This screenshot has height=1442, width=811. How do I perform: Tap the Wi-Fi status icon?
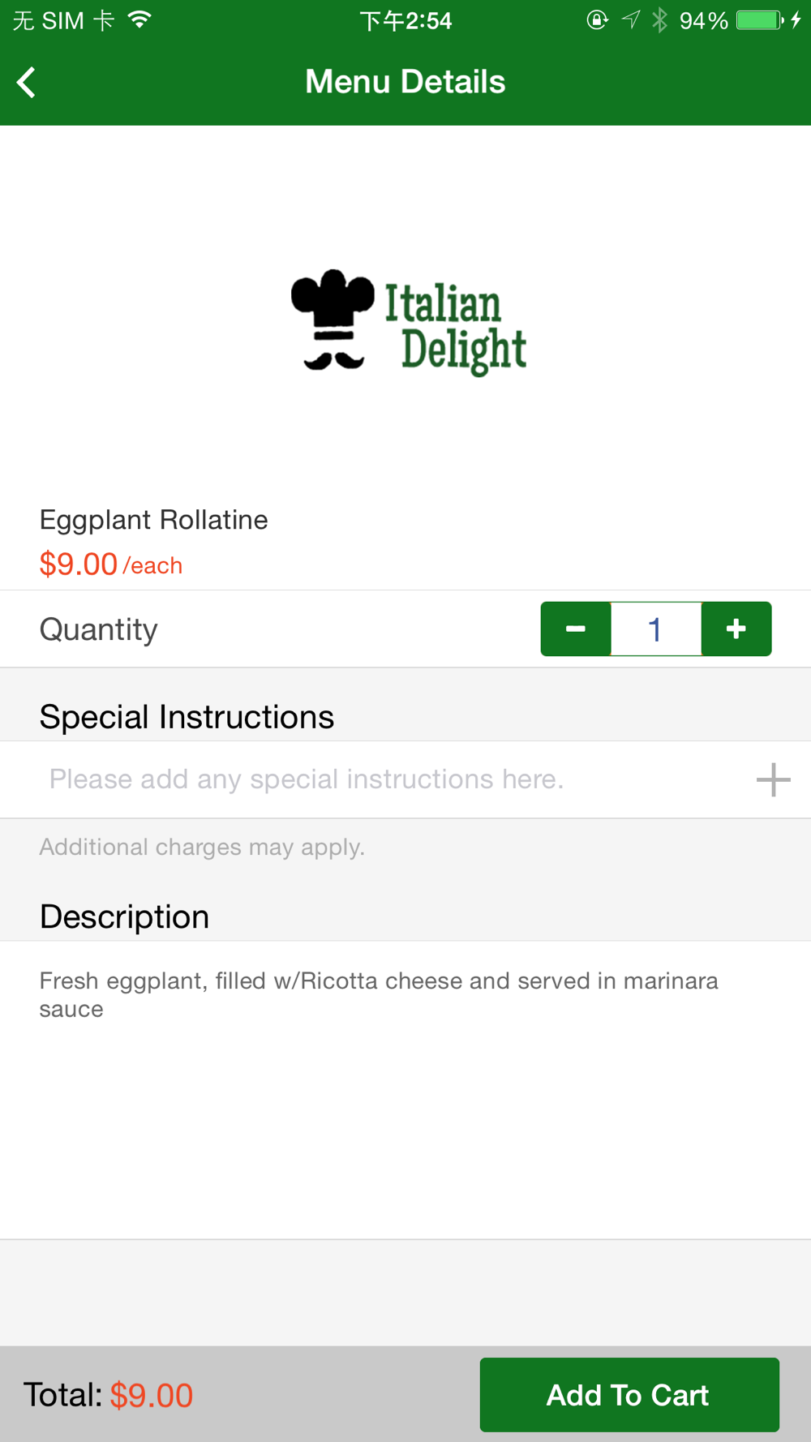(140, 20)
